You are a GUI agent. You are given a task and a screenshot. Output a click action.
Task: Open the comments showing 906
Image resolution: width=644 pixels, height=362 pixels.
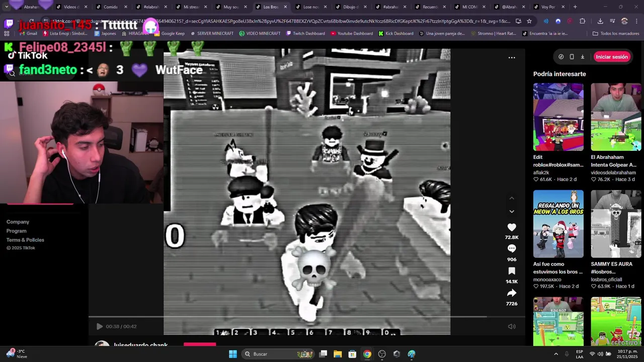(x=512, y=248)
